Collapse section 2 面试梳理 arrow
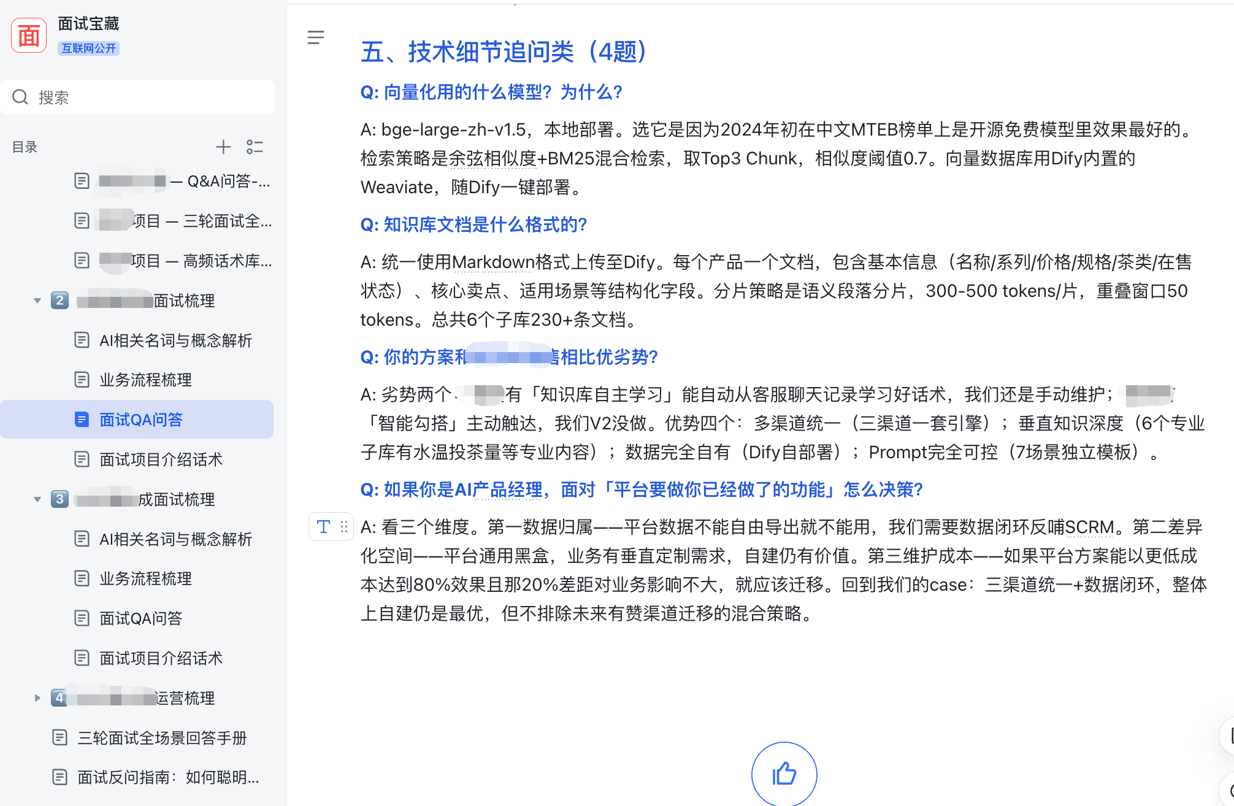The height and width of the screenshot is (806, 1234). [37, 301]
